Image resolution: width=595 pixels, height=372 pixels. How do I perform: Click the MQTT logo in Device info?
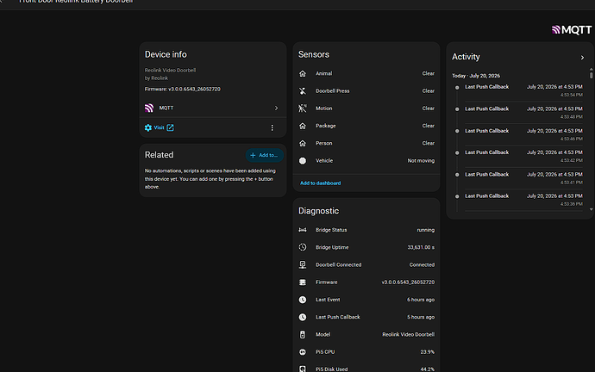[149, 108]
